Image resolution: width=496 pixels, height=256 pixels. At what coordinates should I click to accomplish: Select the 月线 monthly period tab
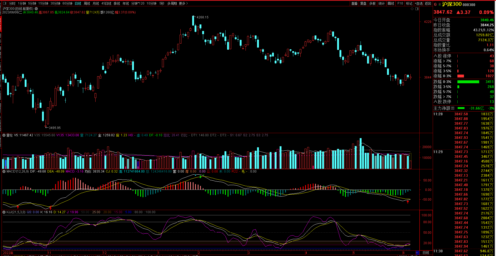pyautogui.click(x=96, y=4)
